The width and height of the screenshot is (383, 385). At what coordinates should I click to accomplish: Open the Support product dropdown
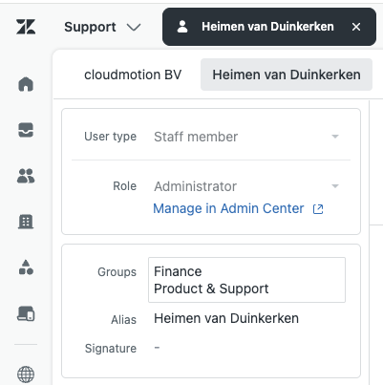pos(102,27)
